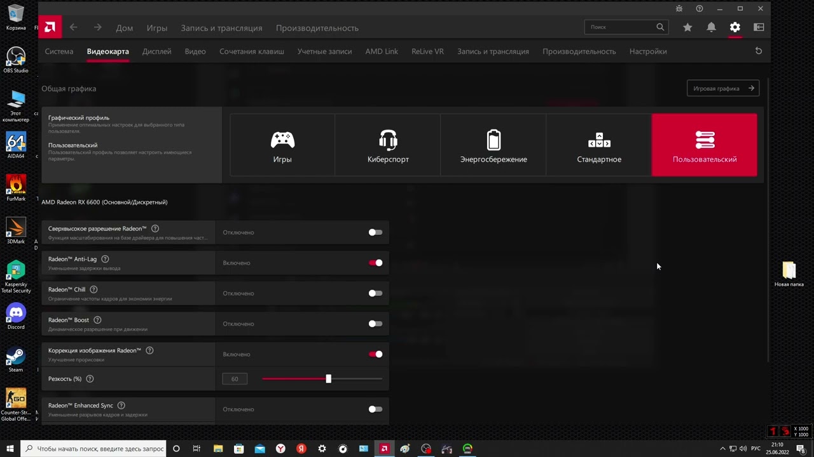Open settings gear icon
Image resolution: width=814 pixels, height=457 pixels.
pyautogui.click(x=735, y=27)
